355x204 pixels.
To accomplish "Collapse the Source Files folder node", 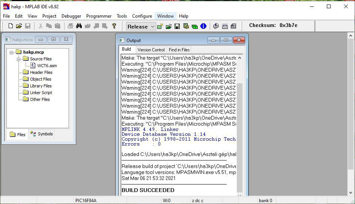I will pyautogui.click(x=18, y=59).
